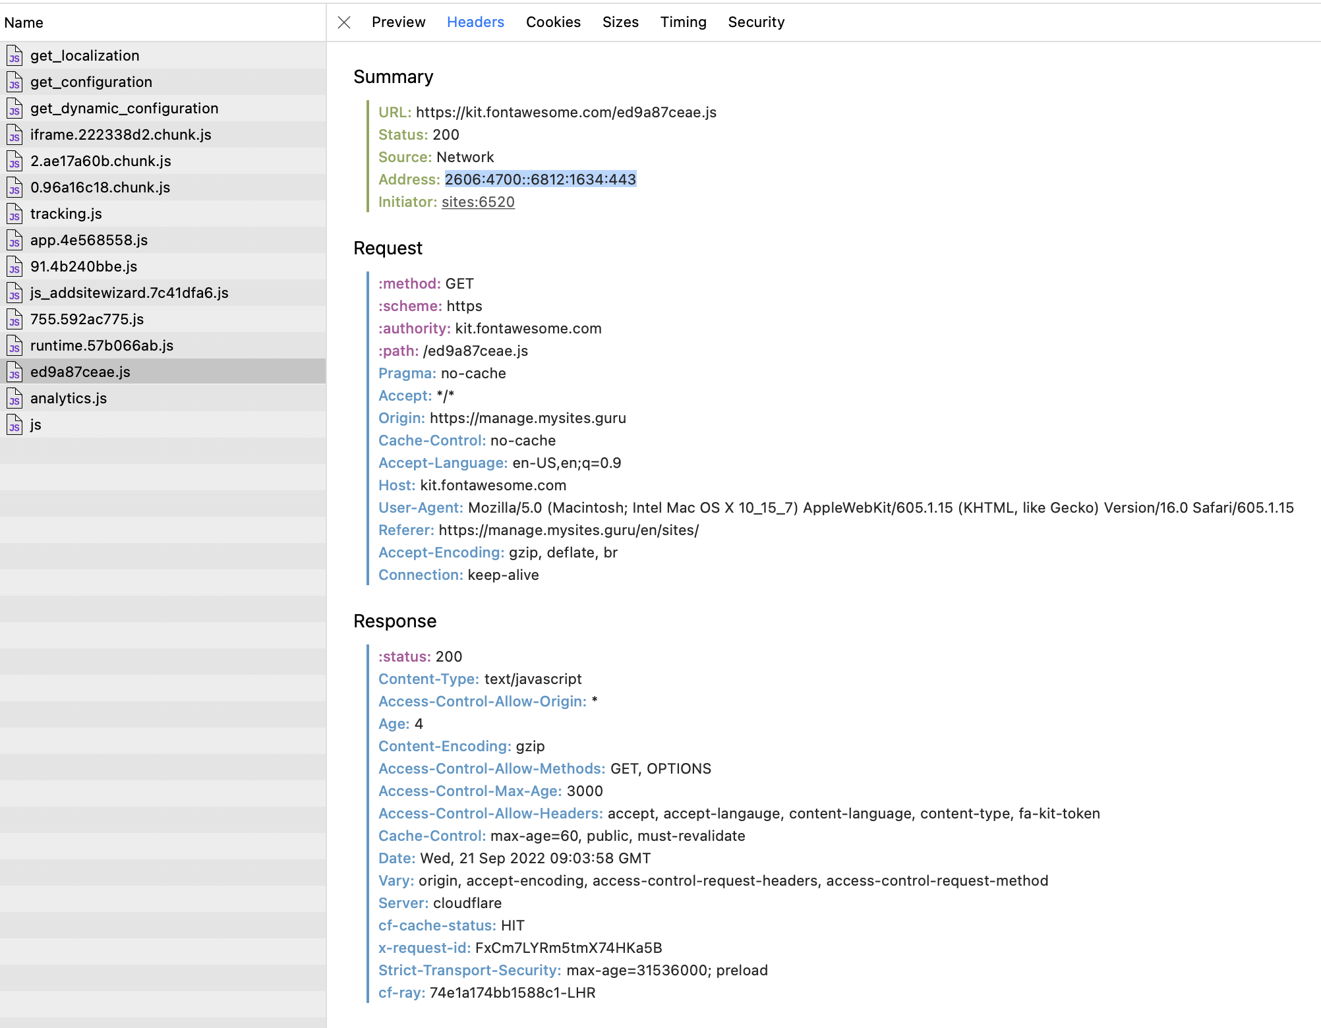1321x1028 pixels.
Task: Click the JS icon beside tracking.js
Action: pyautogui.click(x=15, y=214)
